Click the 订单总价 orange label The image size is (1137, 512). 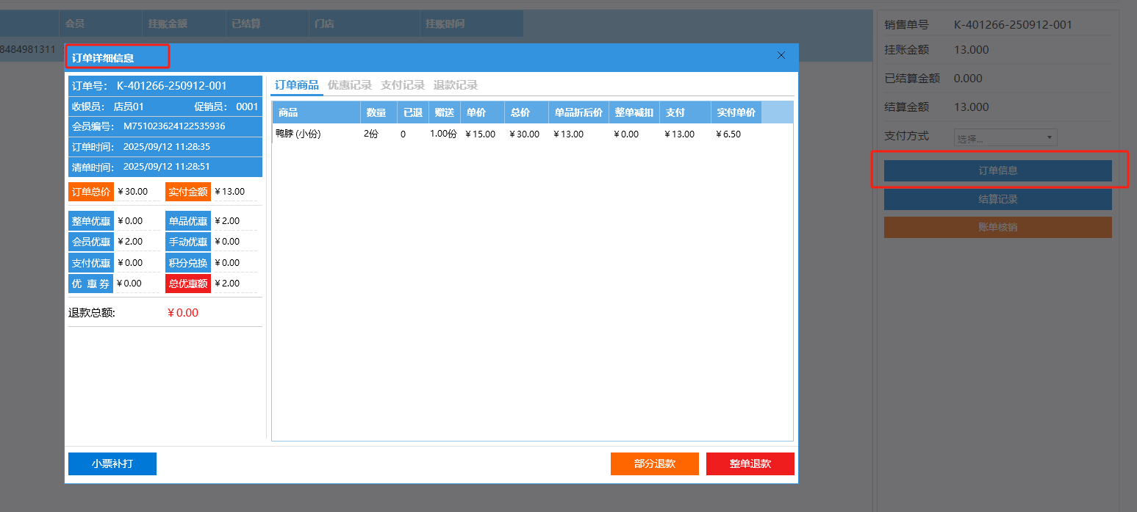(91, 192)
